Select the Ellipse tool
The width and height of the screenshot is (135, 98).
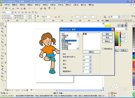pyautogui.click(x=2, y=49)
